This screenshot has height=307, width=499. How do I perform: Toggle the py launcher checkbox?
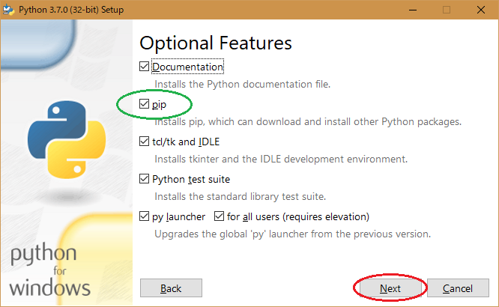[x=145, y=216]
